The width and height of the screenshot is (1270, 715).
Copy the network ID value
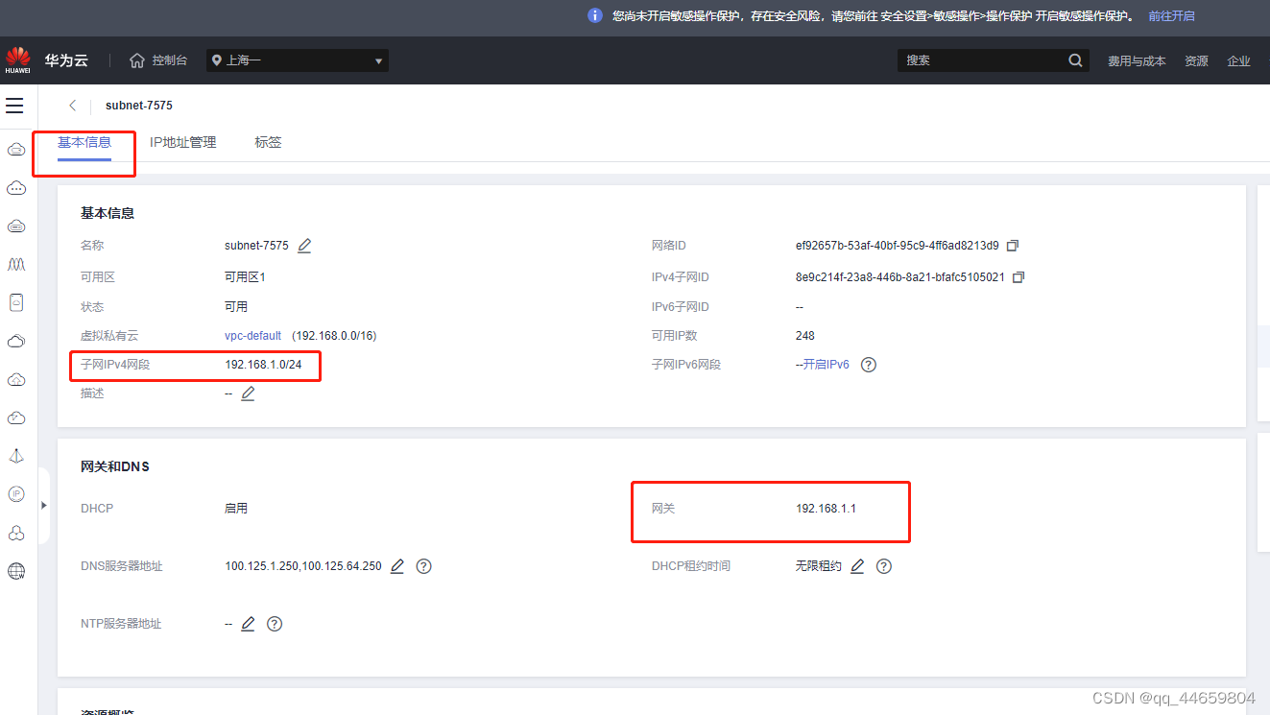click(1012, 246)
